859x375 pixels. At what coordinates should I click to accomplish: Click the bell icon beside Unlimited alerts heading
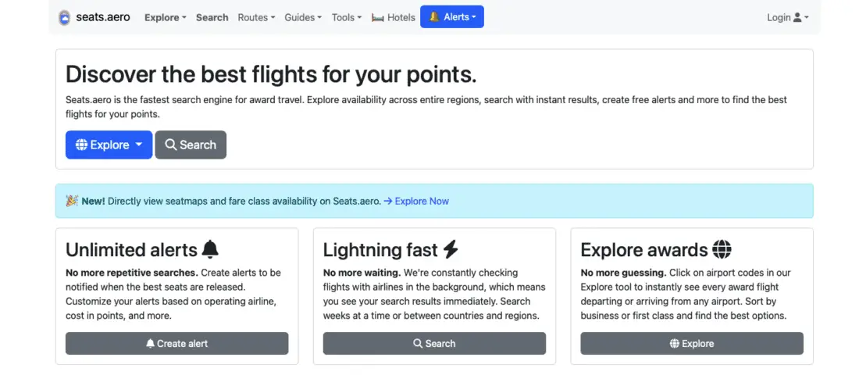[210, 249]
